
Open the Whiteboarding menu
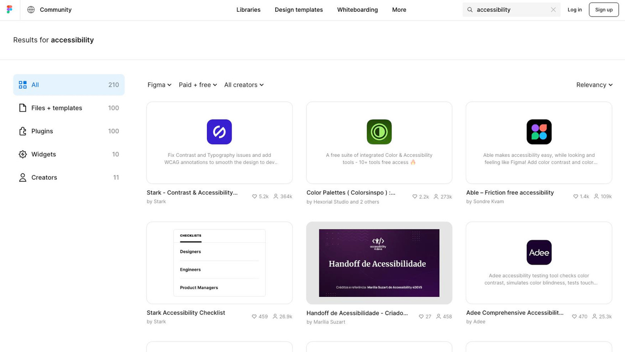(357, 10)
